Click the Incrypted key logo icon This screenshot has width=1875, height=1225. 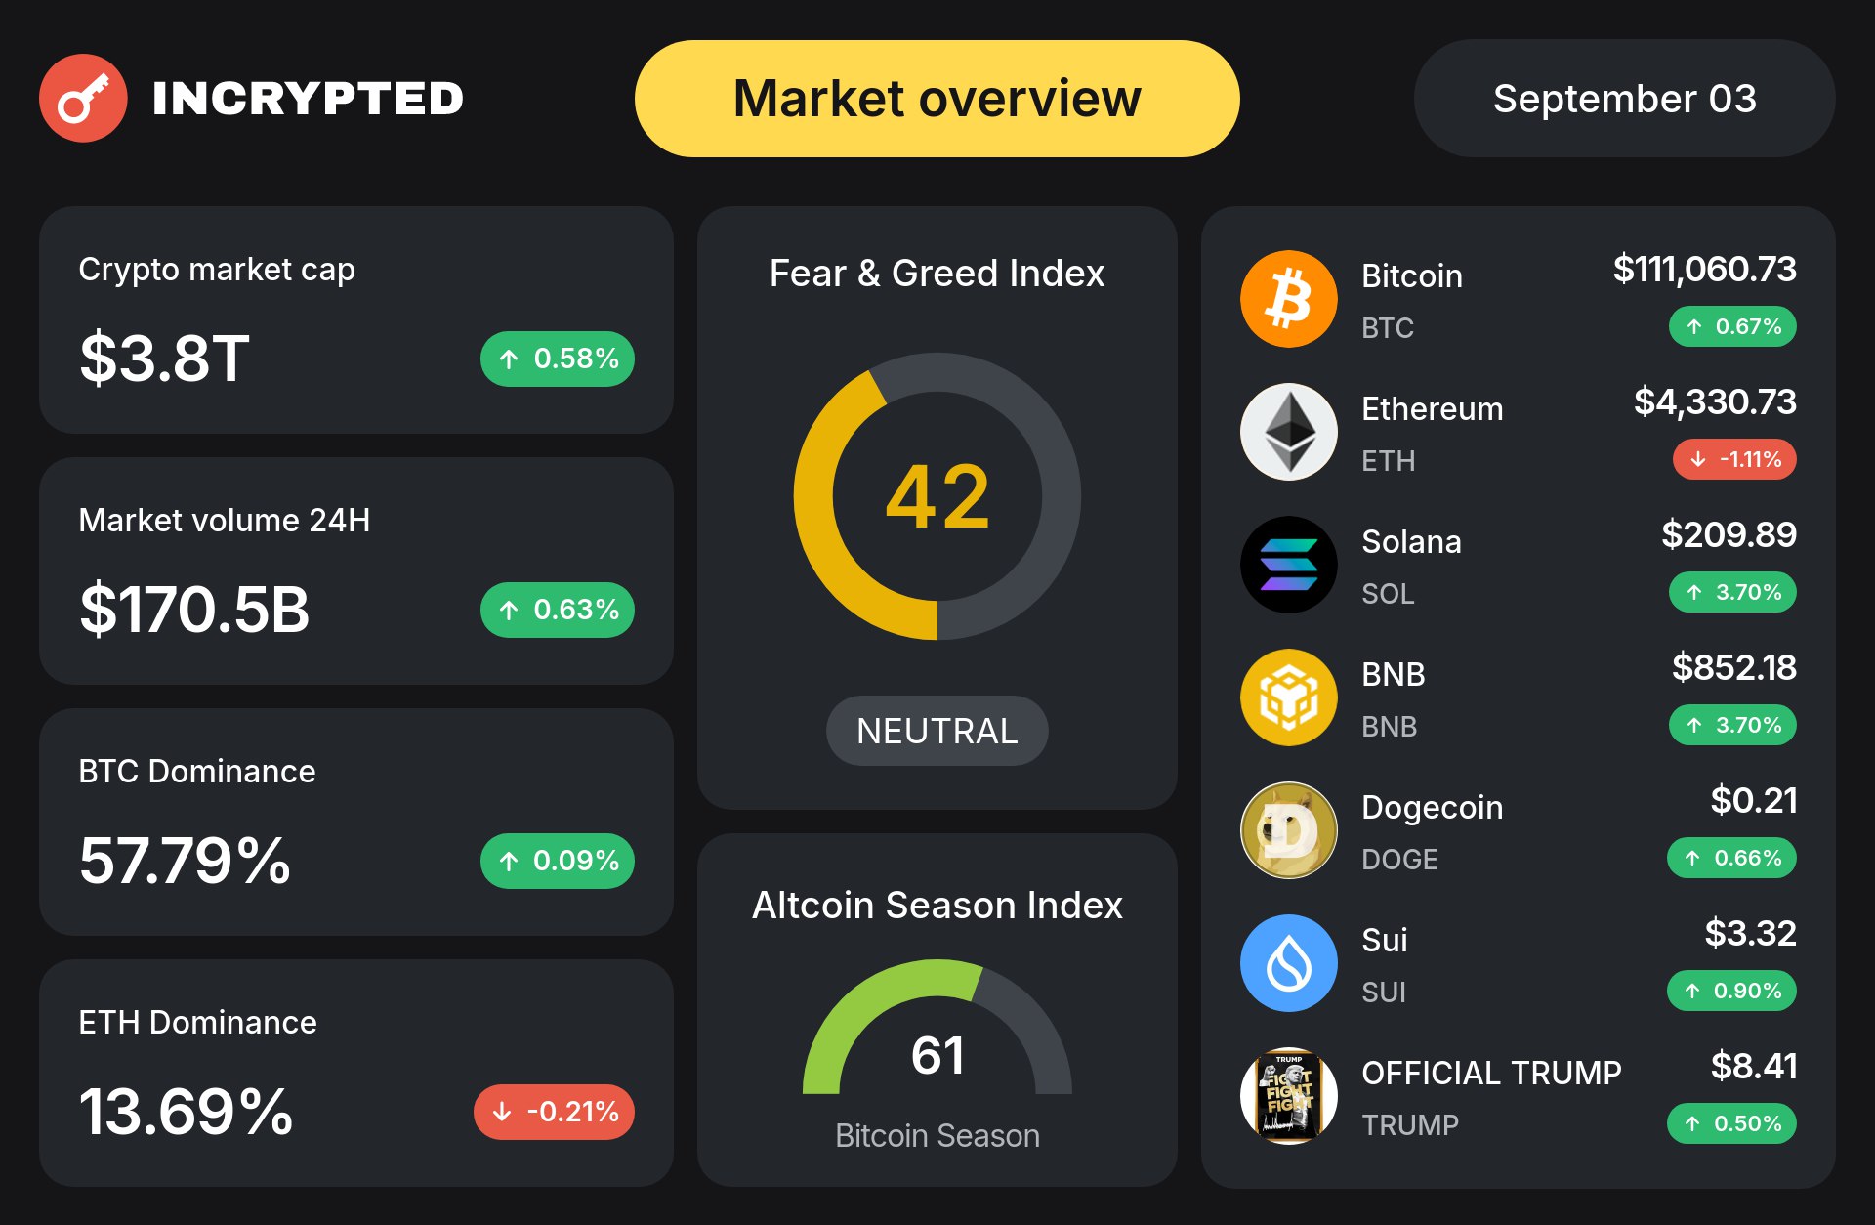pos(83,98)
